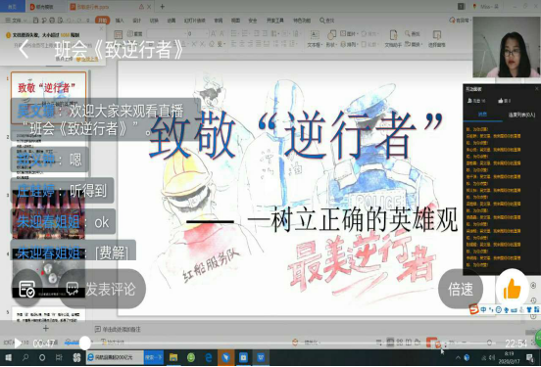Select the first slide thumbnail 致敬逆行者
Image resolution: width=541 pixels, height=367 pixels.
pos(49,98)
